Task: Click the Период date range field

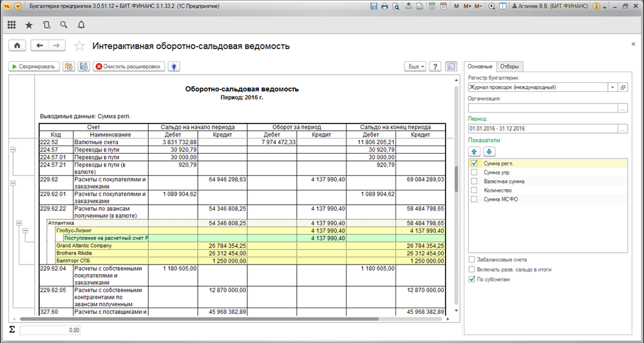Action: [541, 129]
